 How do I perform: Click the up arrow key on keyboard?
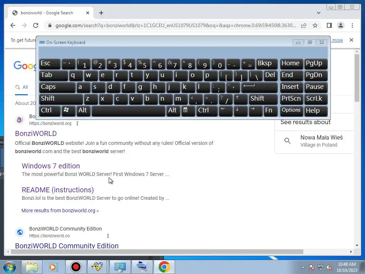(x=240, y=99)
